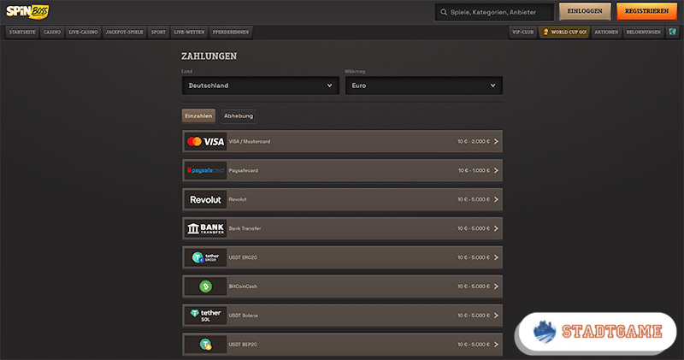Viewport: 684px width, 360px height.
Task: Open the Casino menu item
Action: click(52, 32)
